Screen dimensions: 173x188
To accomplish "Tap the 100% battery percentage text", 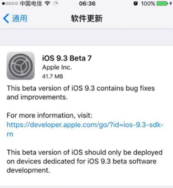I will click(x=148, y=3).
